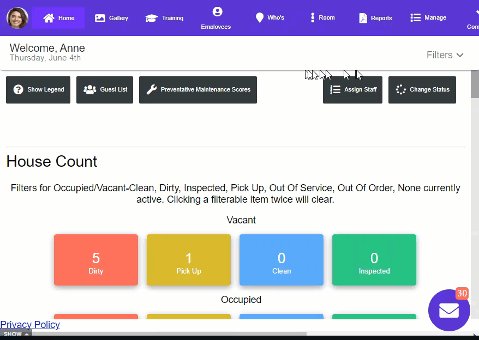Click the picture icon beside Gallery

click(100, 18)
